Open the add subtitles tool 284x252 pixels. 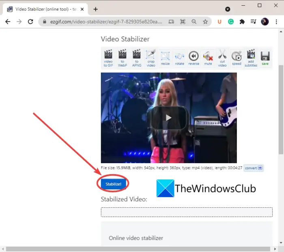(x=251, y=58)
